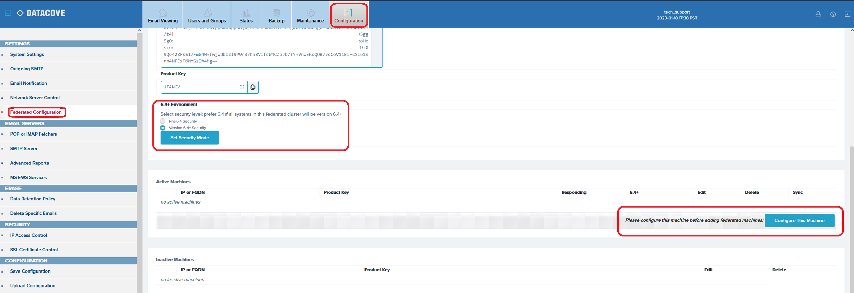854x293 pixels.
Task: Switch to the Maintenance tab
Action: pyautogui.click(x=310, y=15)
